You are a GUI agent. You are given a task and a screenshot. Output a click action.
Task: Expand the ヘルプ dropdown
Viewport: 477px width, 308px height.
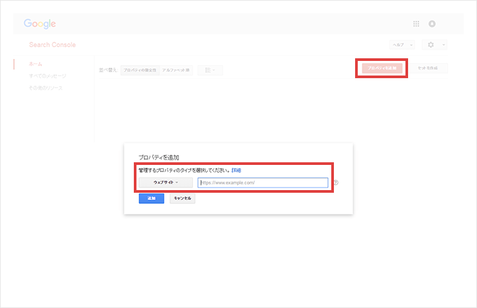coord(402,44)
